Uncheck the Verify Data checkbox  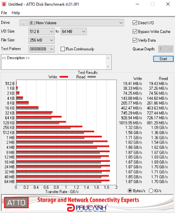tap(135, 40)
